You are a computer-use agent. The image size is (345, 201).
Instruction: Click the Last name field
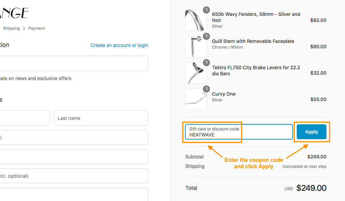coord(101,118)
